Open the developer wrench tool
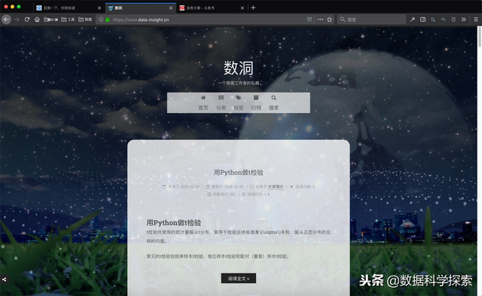Screen dimensions: 482x296 [413, 20]
